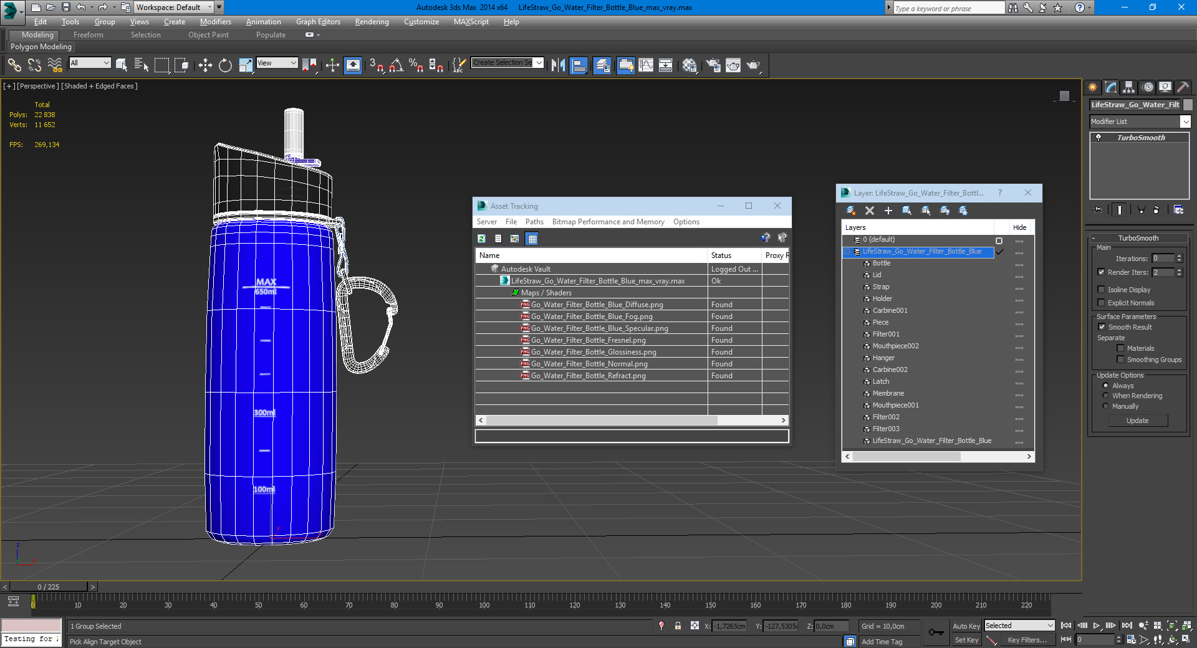The width and height of the screenshot is (1197, 648).
Task: Choose the Select and Scale tool
Action: 246,65
